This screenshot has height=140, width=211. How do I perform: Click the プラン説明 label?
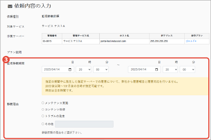click(x=14, y=52)
